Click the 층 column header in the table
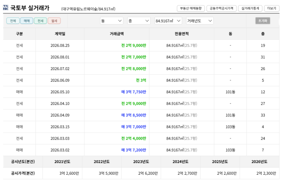 point(263,34)
